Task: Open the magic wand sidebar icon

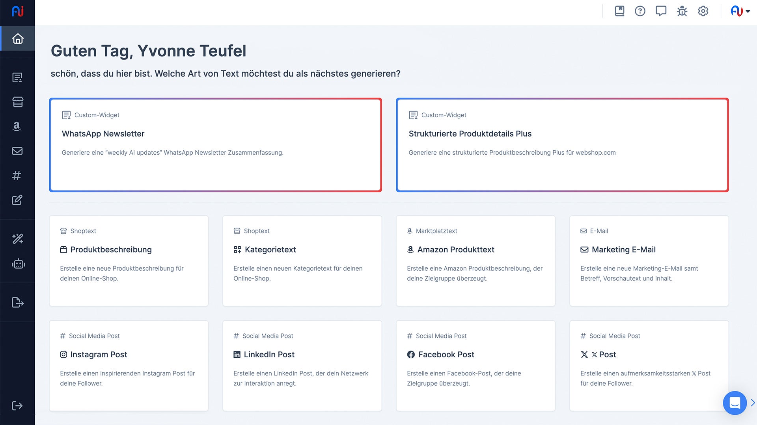Action: click(x=17, y=238)
